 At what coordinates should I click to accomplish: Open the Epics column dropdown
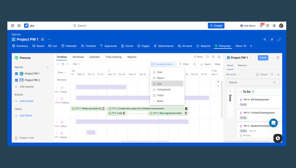[x=62, y=73]
